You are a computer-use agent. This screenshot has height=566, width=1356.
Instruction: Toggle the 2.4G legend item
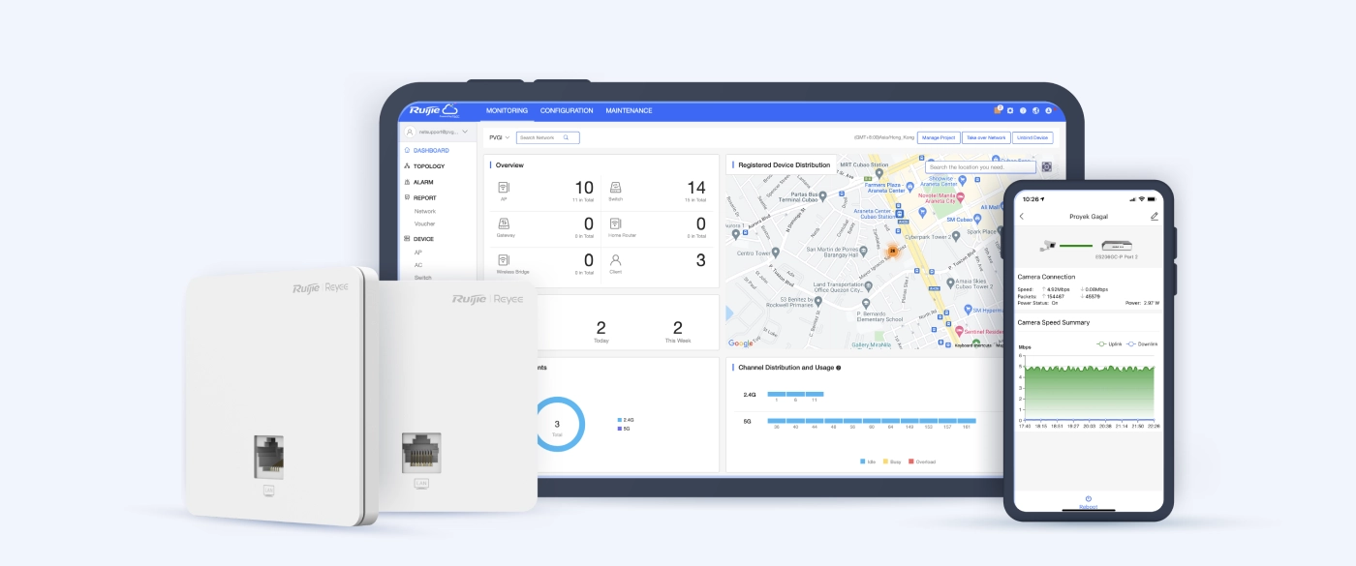click(624, 420)
